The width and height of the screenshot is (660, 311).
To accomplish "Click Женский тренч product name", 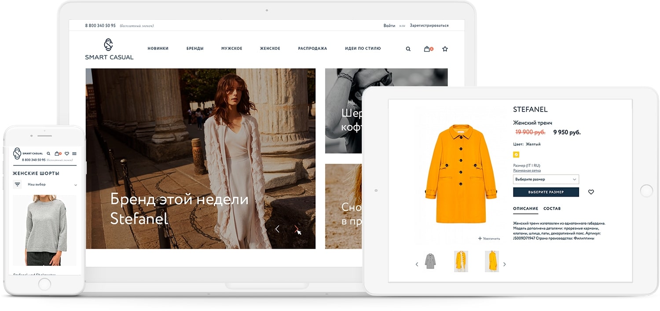I will click(532, 123).
